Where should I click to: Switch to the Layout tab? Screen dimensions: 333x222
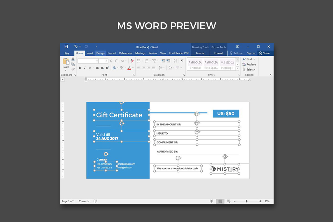point(112,53)
